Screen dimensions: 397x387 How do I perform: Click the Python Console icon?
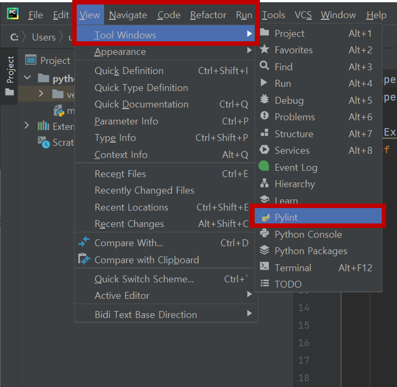(264, 233)
